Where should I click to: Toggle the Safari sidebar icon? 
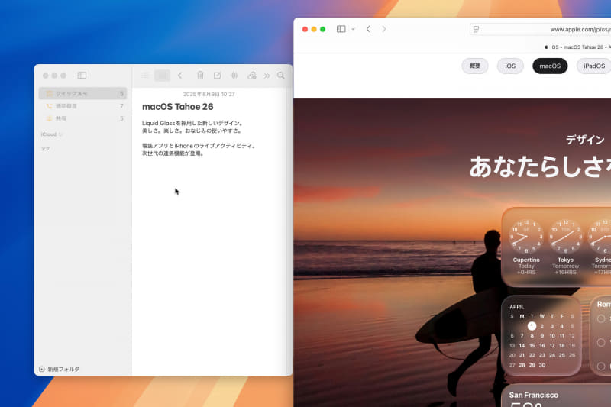coord(341,29)
